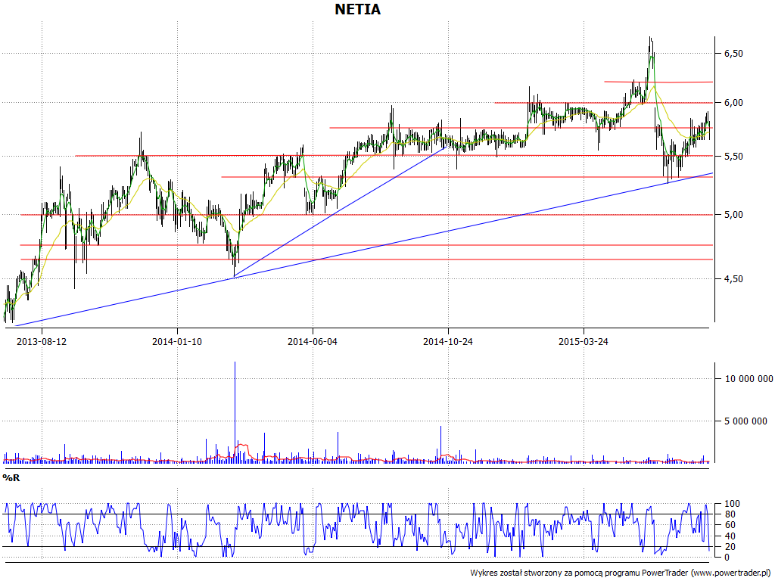Viewport: 775px width, 581px height.
Task: Click the PowerTrader credit text in footer
Action: point(621,573)
